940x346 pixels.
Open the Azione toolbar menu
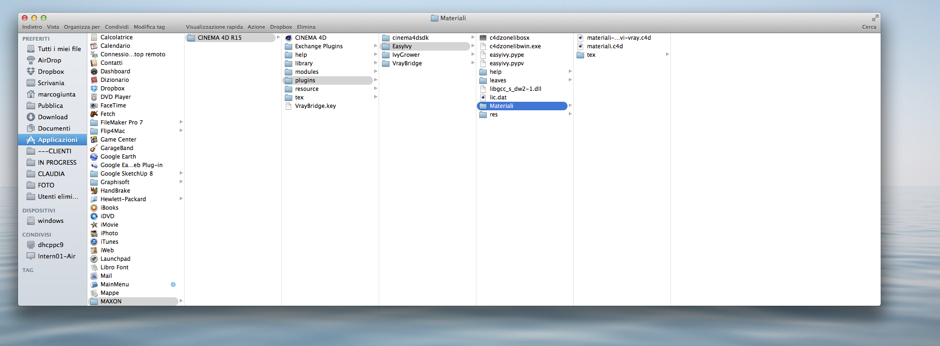[x=256, y=27]
